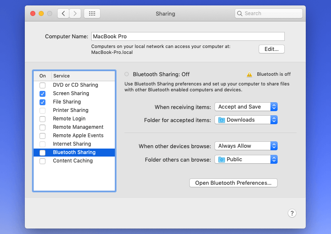
Task: Select the Remote Management service row
Action: click(74, 127)
